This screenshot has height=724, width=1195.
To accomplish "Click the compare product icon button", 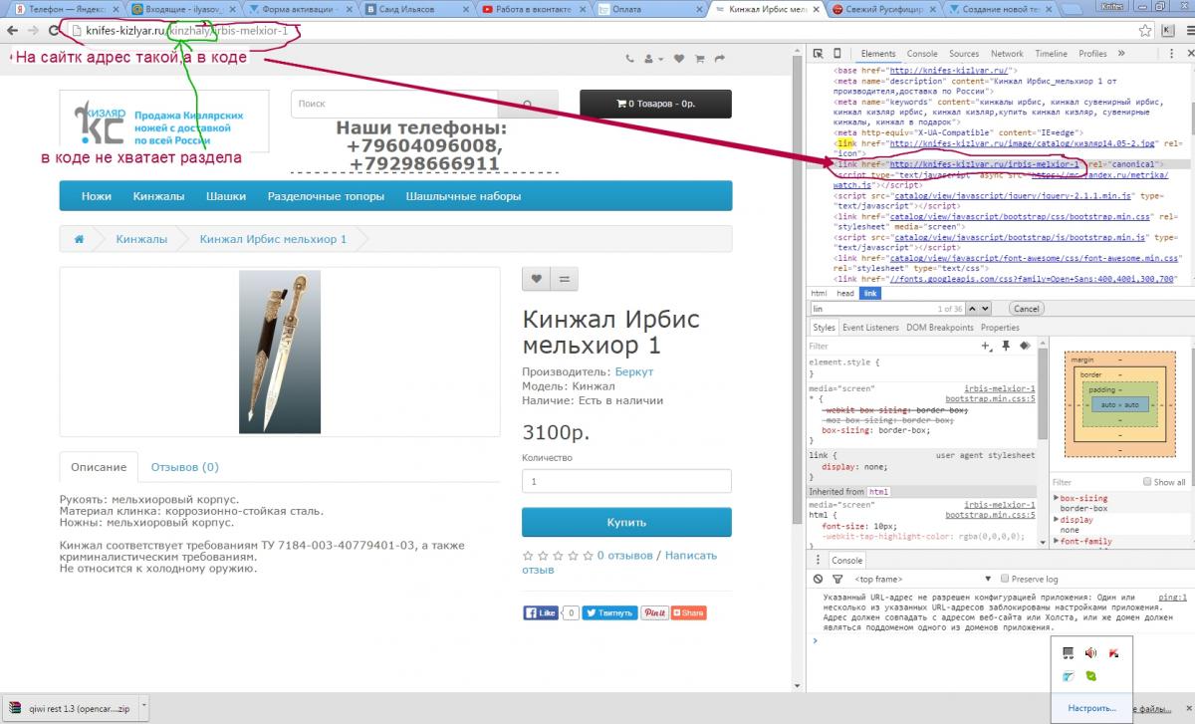I will (x=564, y=280).
